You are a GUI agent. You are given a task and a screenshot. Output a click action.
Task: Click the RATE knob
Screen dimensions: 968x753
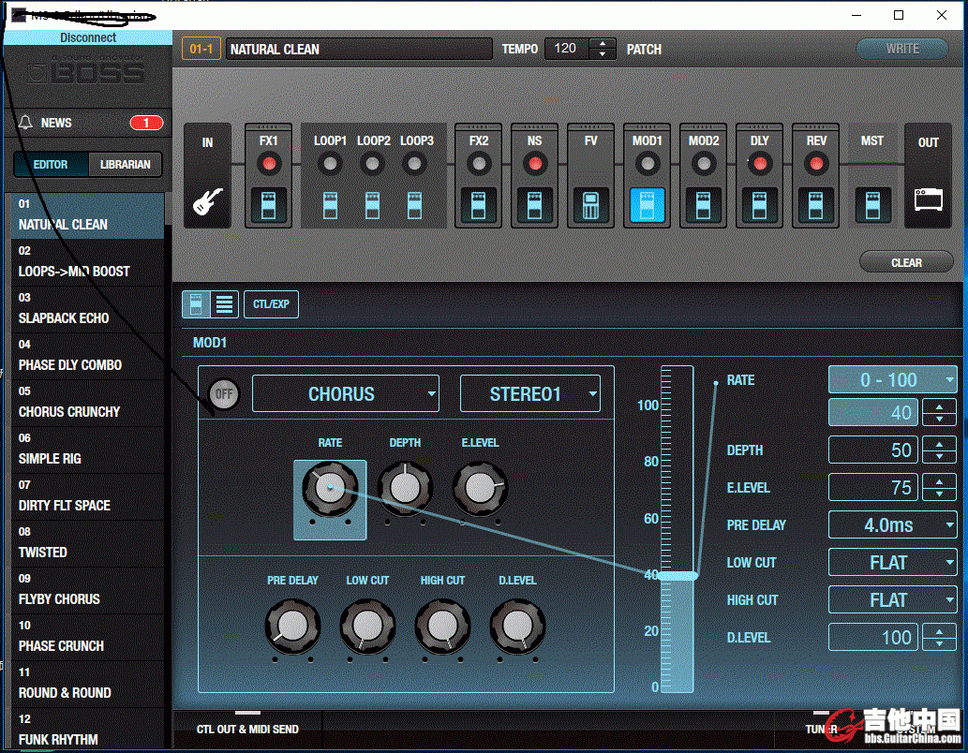pos(330,488)
